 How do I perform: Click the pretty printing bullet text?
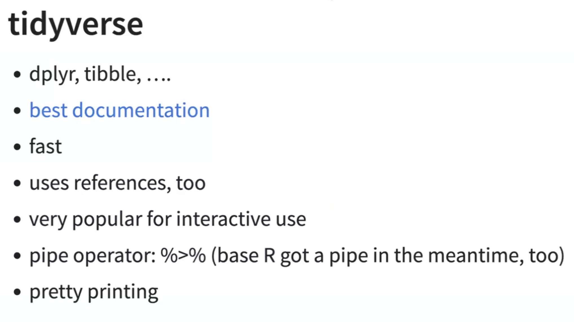(94, 293)
